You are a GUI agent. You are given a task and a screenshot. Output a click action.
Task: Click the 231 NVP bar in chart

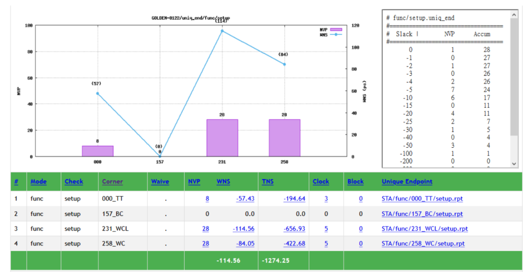point(222,138)
